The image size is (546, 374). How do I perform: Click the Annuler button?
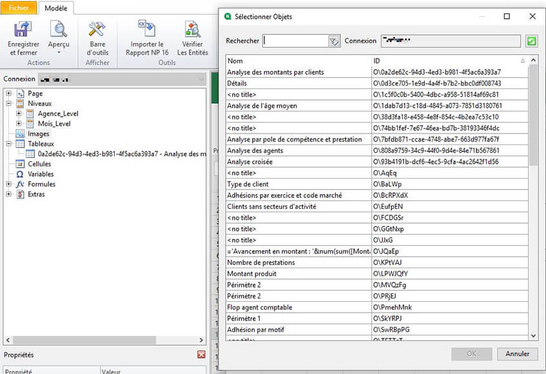tap(517, 353)
